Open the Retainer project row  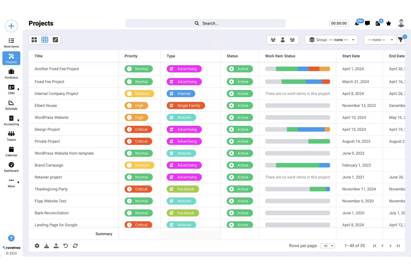[x=48, y=177]
